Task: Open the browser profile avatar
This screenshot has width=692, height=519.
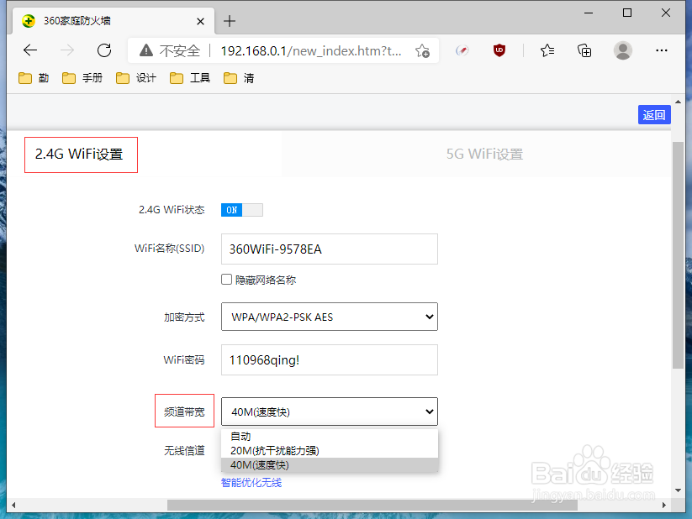Action: (623, 50)
